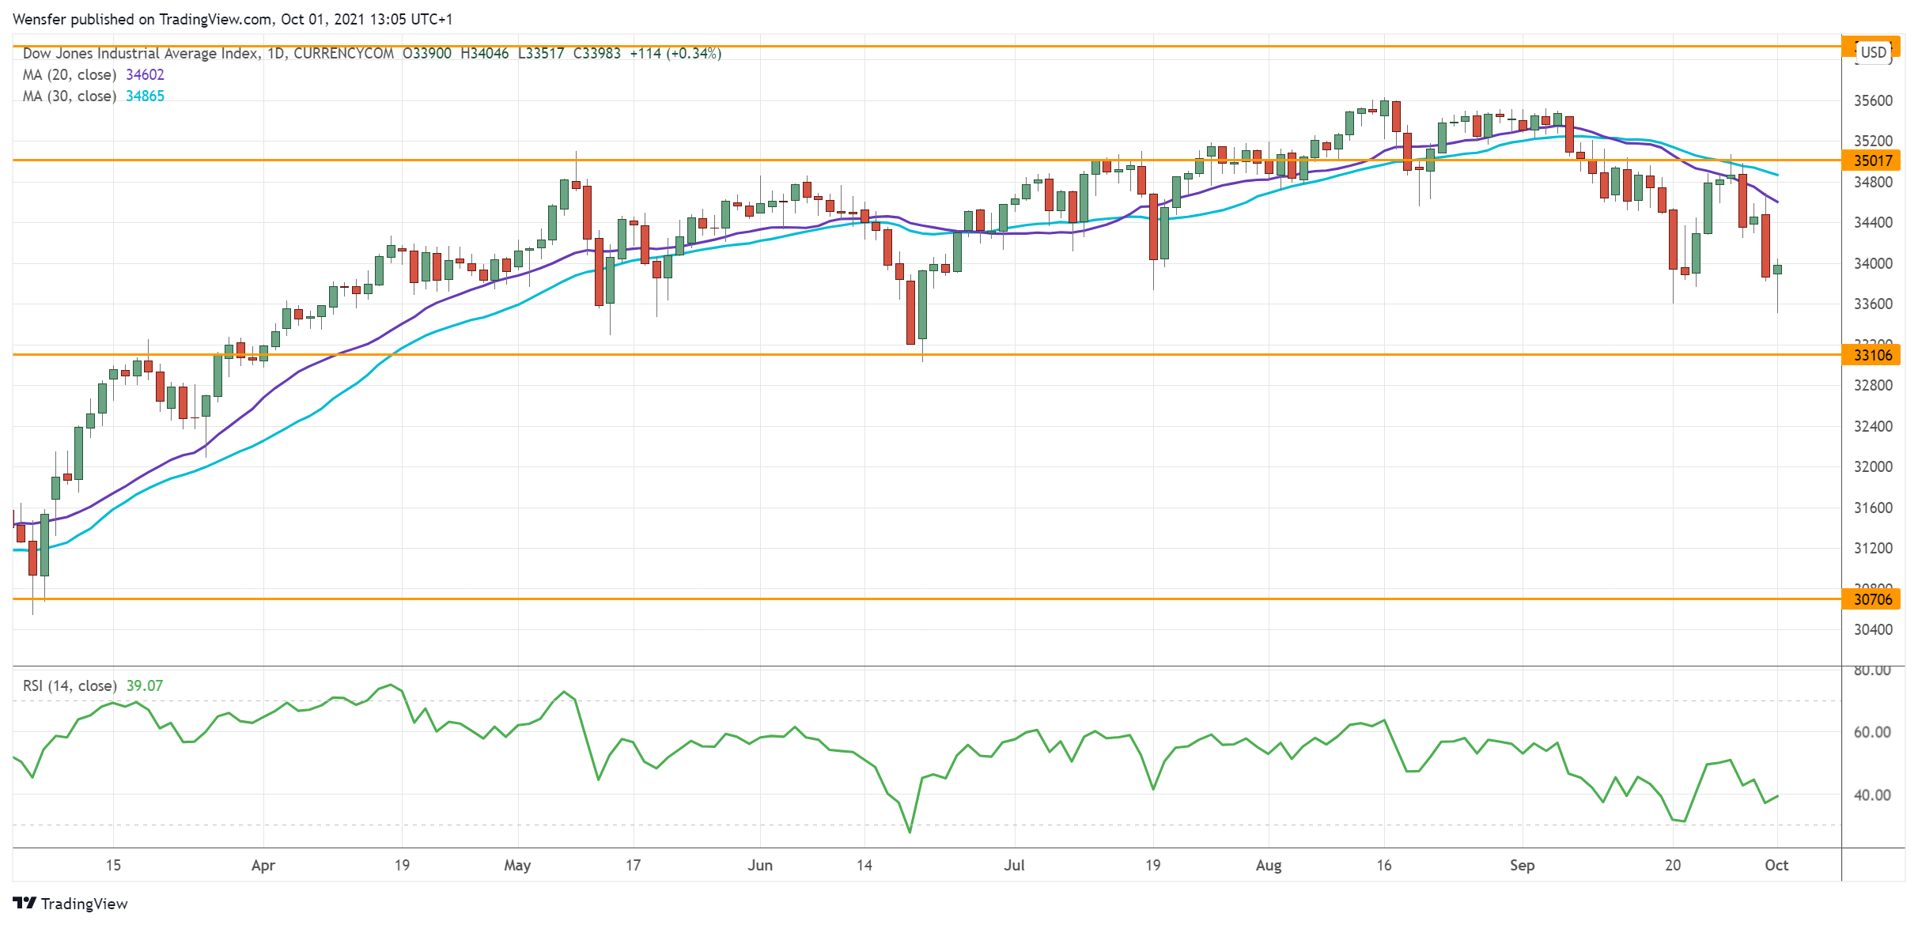The width and height of the screenshot is (1918, 925).
Task: Click the last green candle at Oct
Action: click(x=1777, y=270)
